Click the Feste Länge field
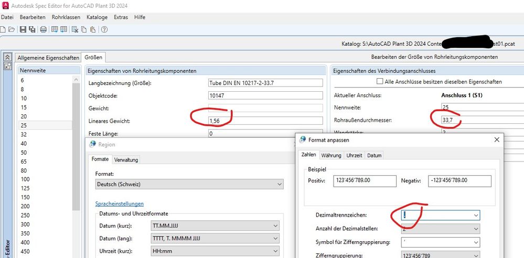The height and width of the screenshot is (258, 524). click(265, 133)
